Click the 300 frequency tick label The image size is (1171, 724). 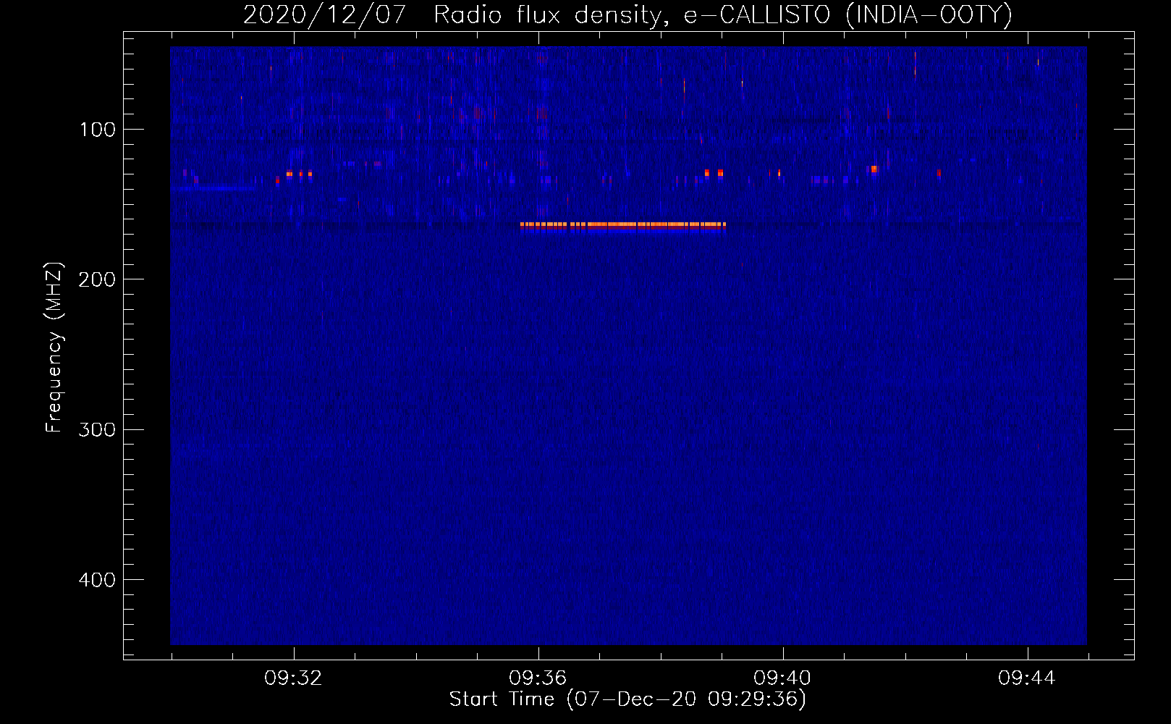tap(97, 429)
